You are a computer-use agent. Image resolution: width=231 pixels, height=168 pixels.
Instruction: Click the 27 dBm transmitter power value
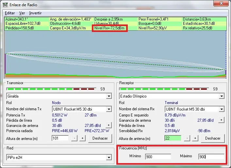[x=91, y=115]
